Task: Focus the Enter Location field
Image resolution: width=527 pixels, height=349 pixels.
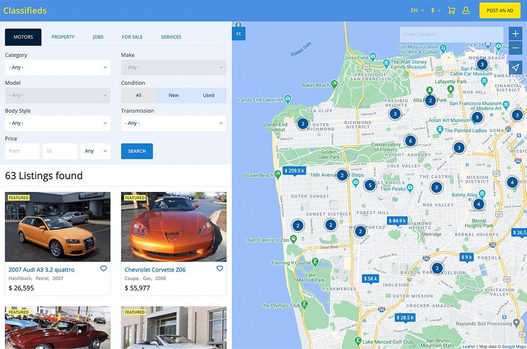Action: click(452, 34)
